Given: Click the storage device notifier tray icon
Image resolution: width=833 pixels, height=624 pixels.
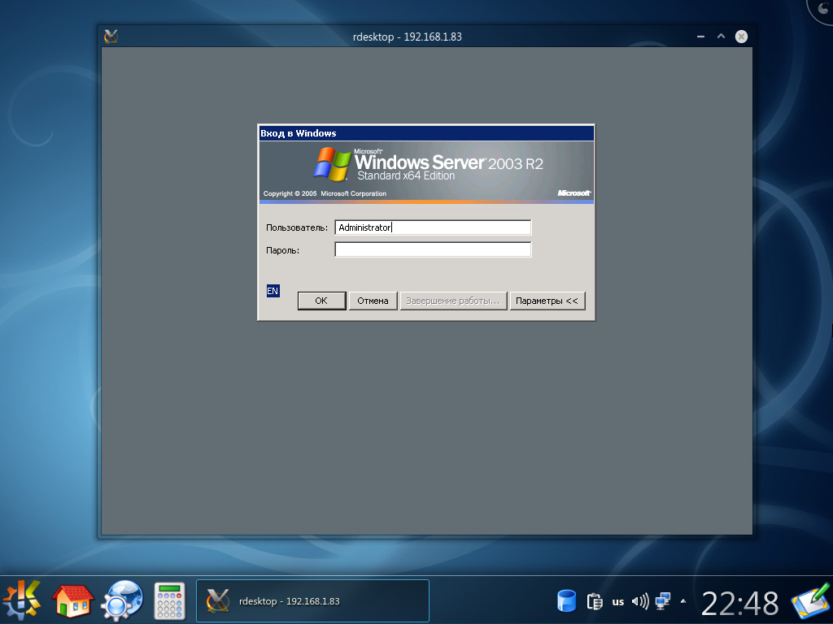Looking at the screenshot, I should tap(566, 601).
